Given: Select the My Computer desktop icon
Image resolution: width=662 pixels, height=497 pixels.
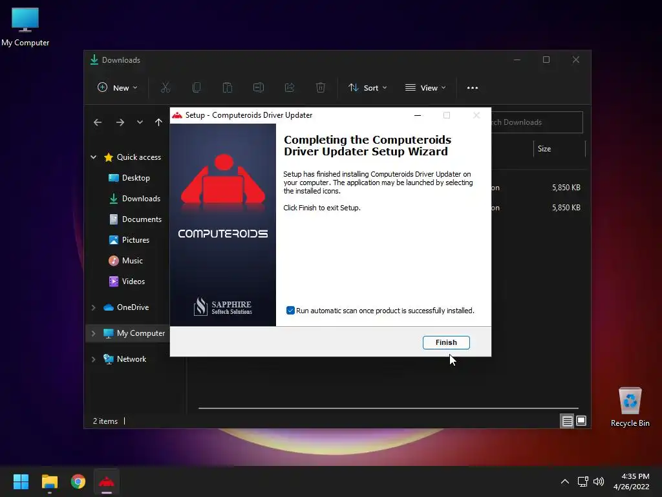Looking at the screenshot, I should tap(25, 27).
